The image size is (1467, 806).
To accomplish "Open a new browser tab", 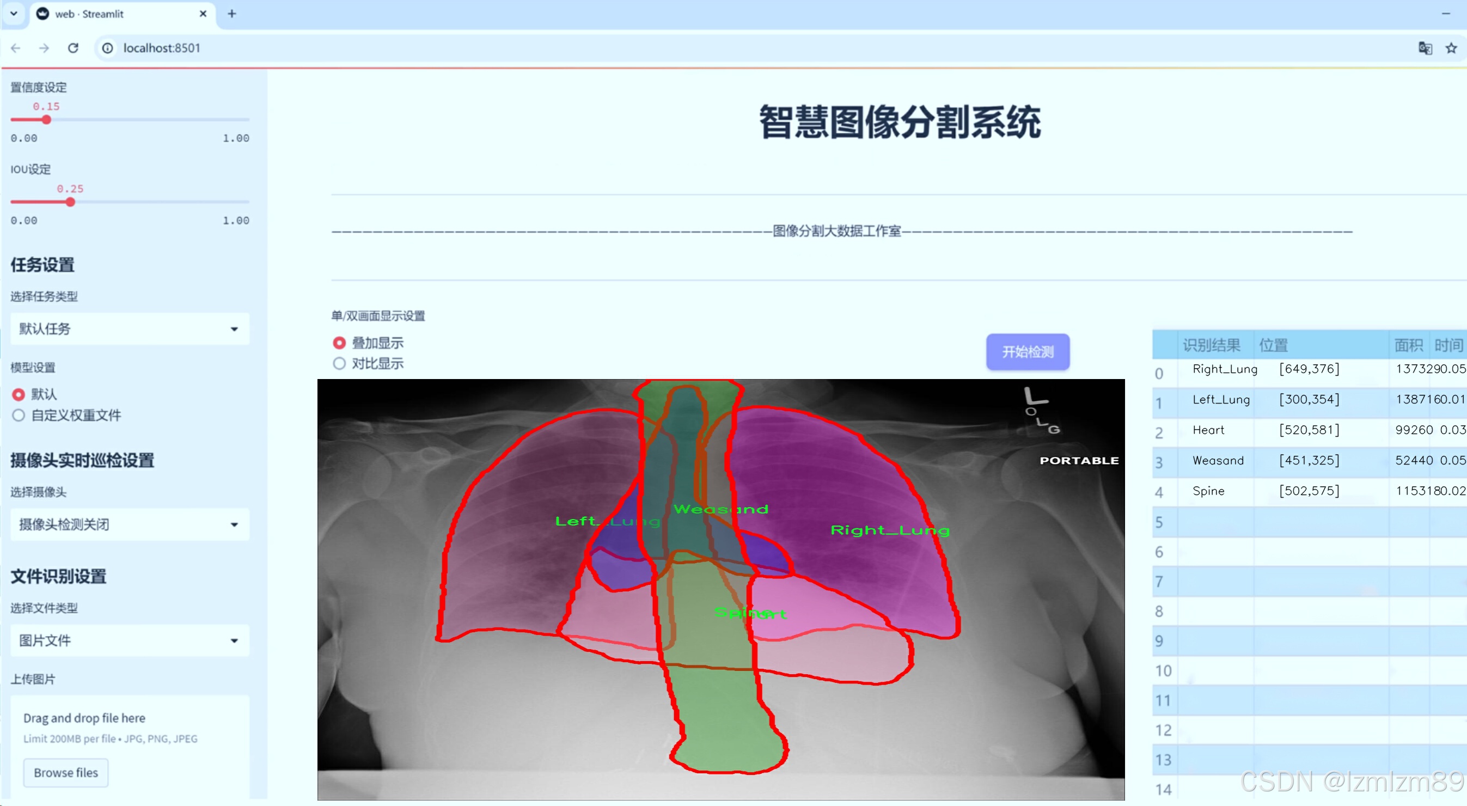I will point(232,14).
